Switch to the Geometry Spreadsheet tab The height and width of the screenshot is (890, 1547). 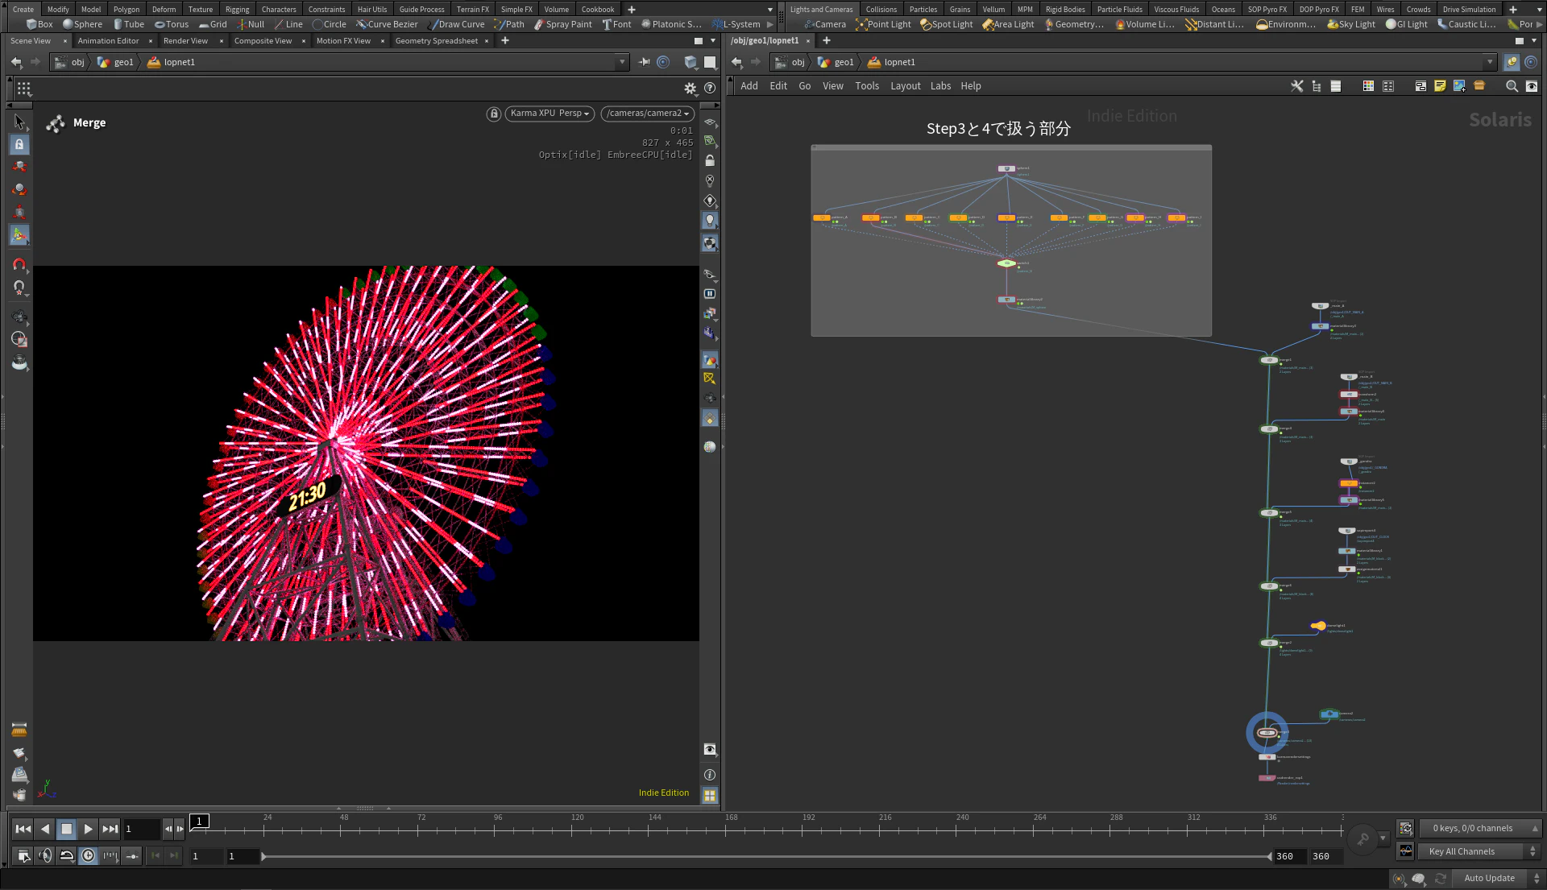point(436,41)
